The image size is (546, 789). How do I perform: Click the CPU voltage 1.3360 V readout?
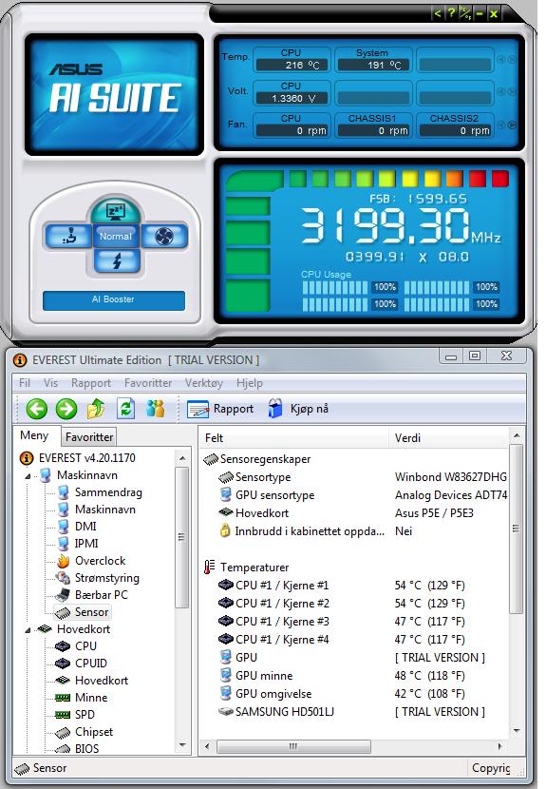[292, 99]
